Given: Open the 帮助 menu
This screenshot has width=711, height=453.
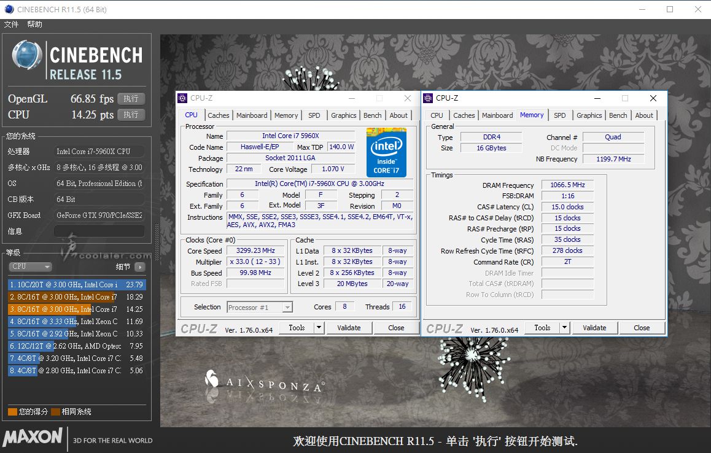Looking at the screenshot, I should (x=34, y=24).
